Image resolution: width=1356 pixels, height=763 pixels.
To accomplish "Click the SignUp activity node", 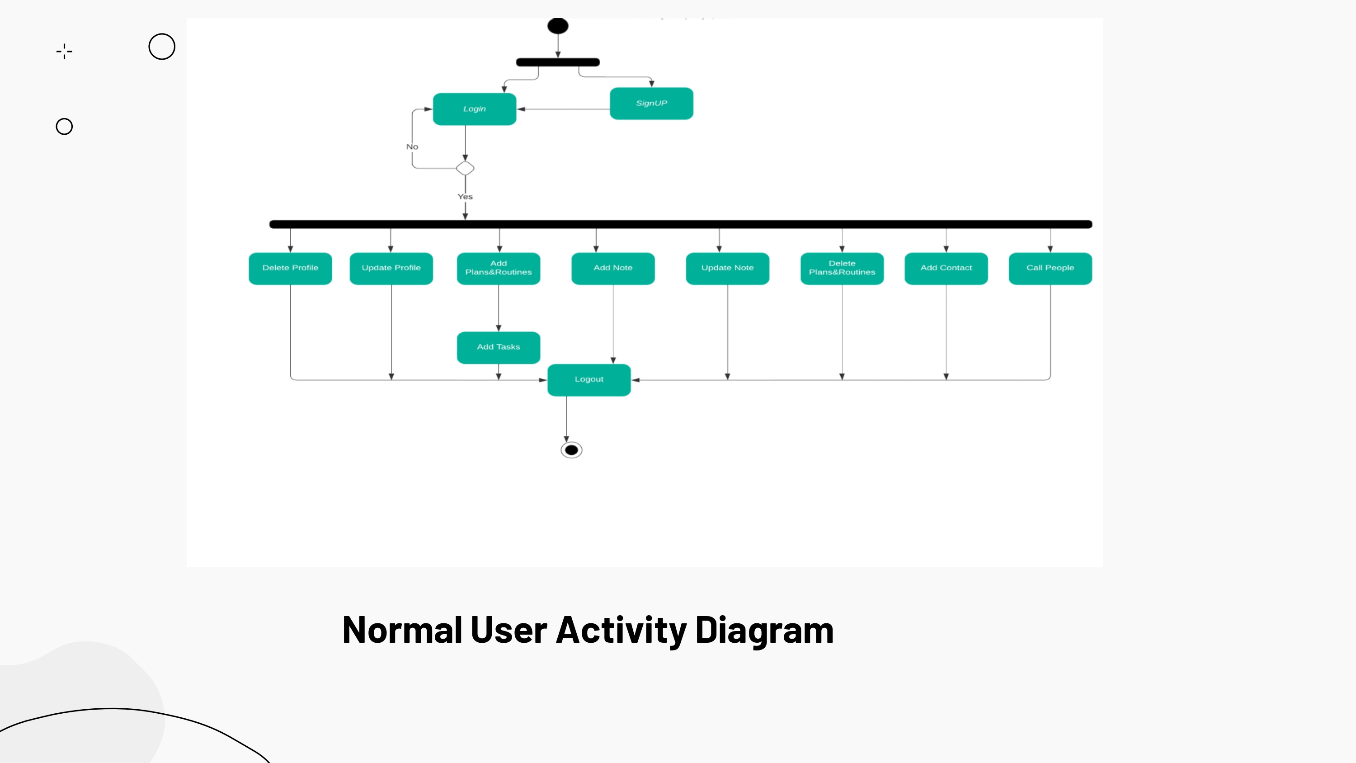I will click(652, 103).
